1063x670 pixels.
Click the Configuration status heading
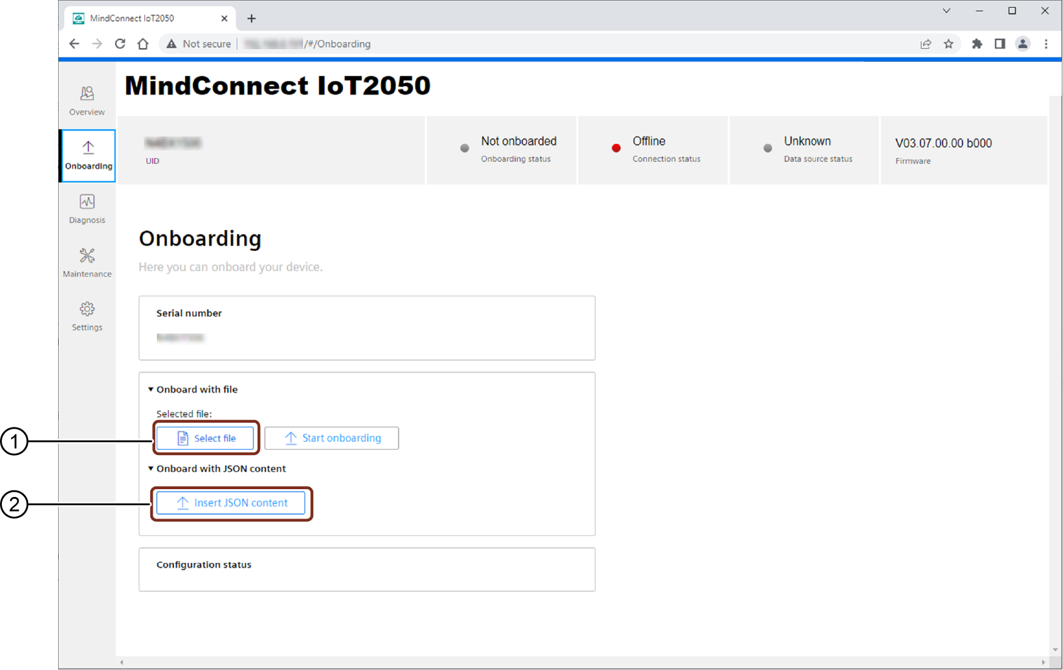(204, 565)
